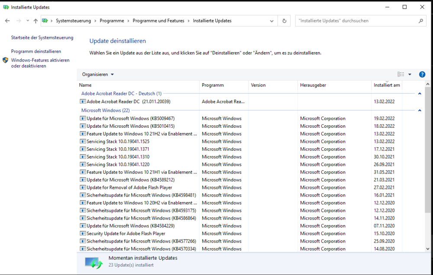Click the search magnifier icon
This screenshot has height=275, width=433.
coord(420,21)
